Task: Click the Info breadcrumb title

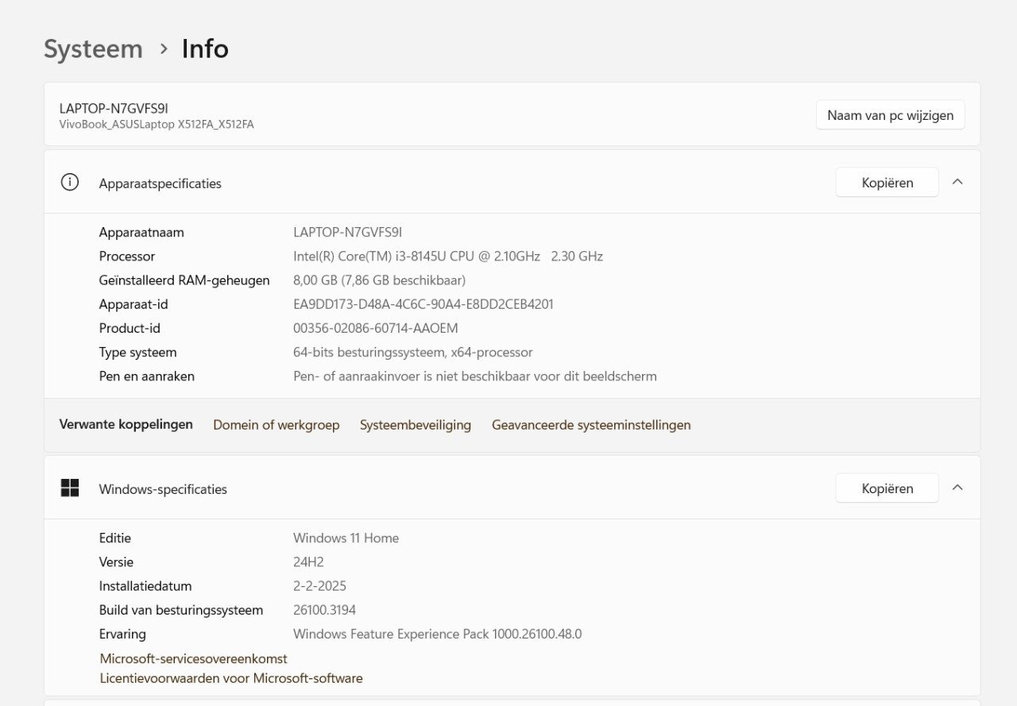Action: [x=205, y=49]
